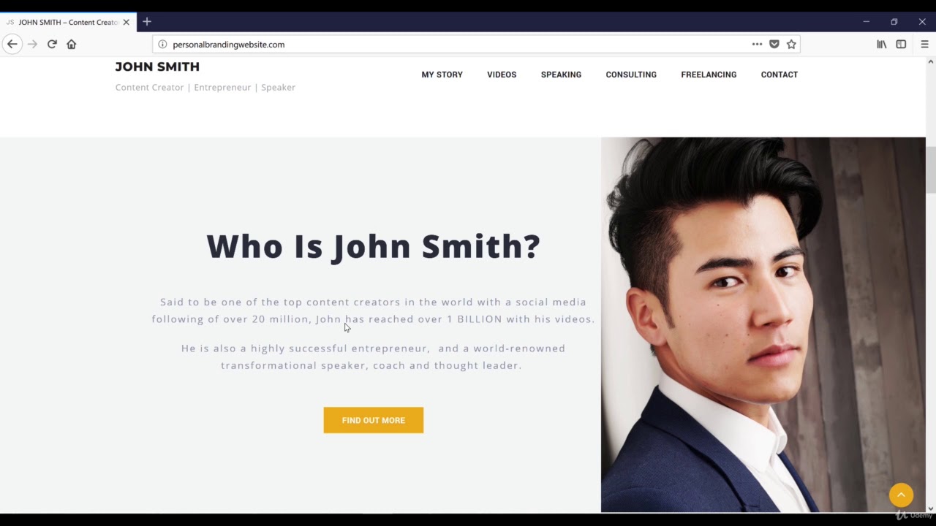Screen dimensions: 936x526
Task: Close the JOHN SMITH browser tab
Action: coord(126,22)
